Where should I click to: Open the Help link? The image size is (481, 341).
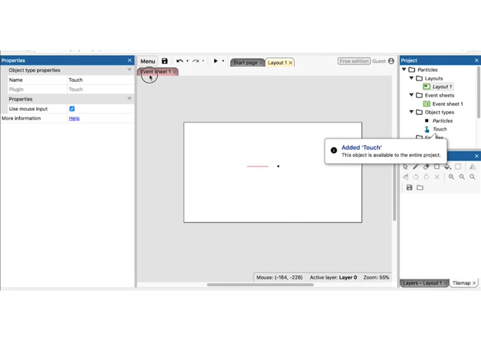(x=74, y=118)
